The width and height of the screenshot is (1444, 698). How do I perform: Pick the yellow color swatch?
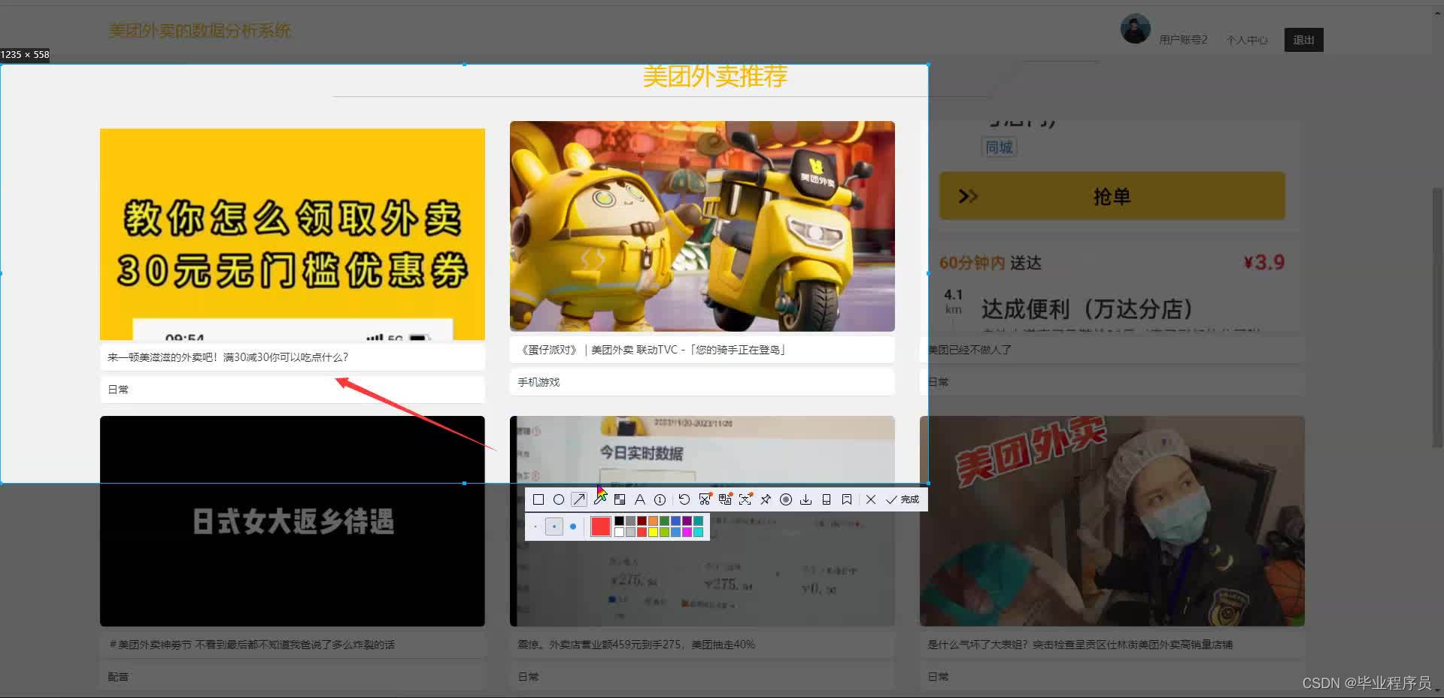(x=653, y=533)
